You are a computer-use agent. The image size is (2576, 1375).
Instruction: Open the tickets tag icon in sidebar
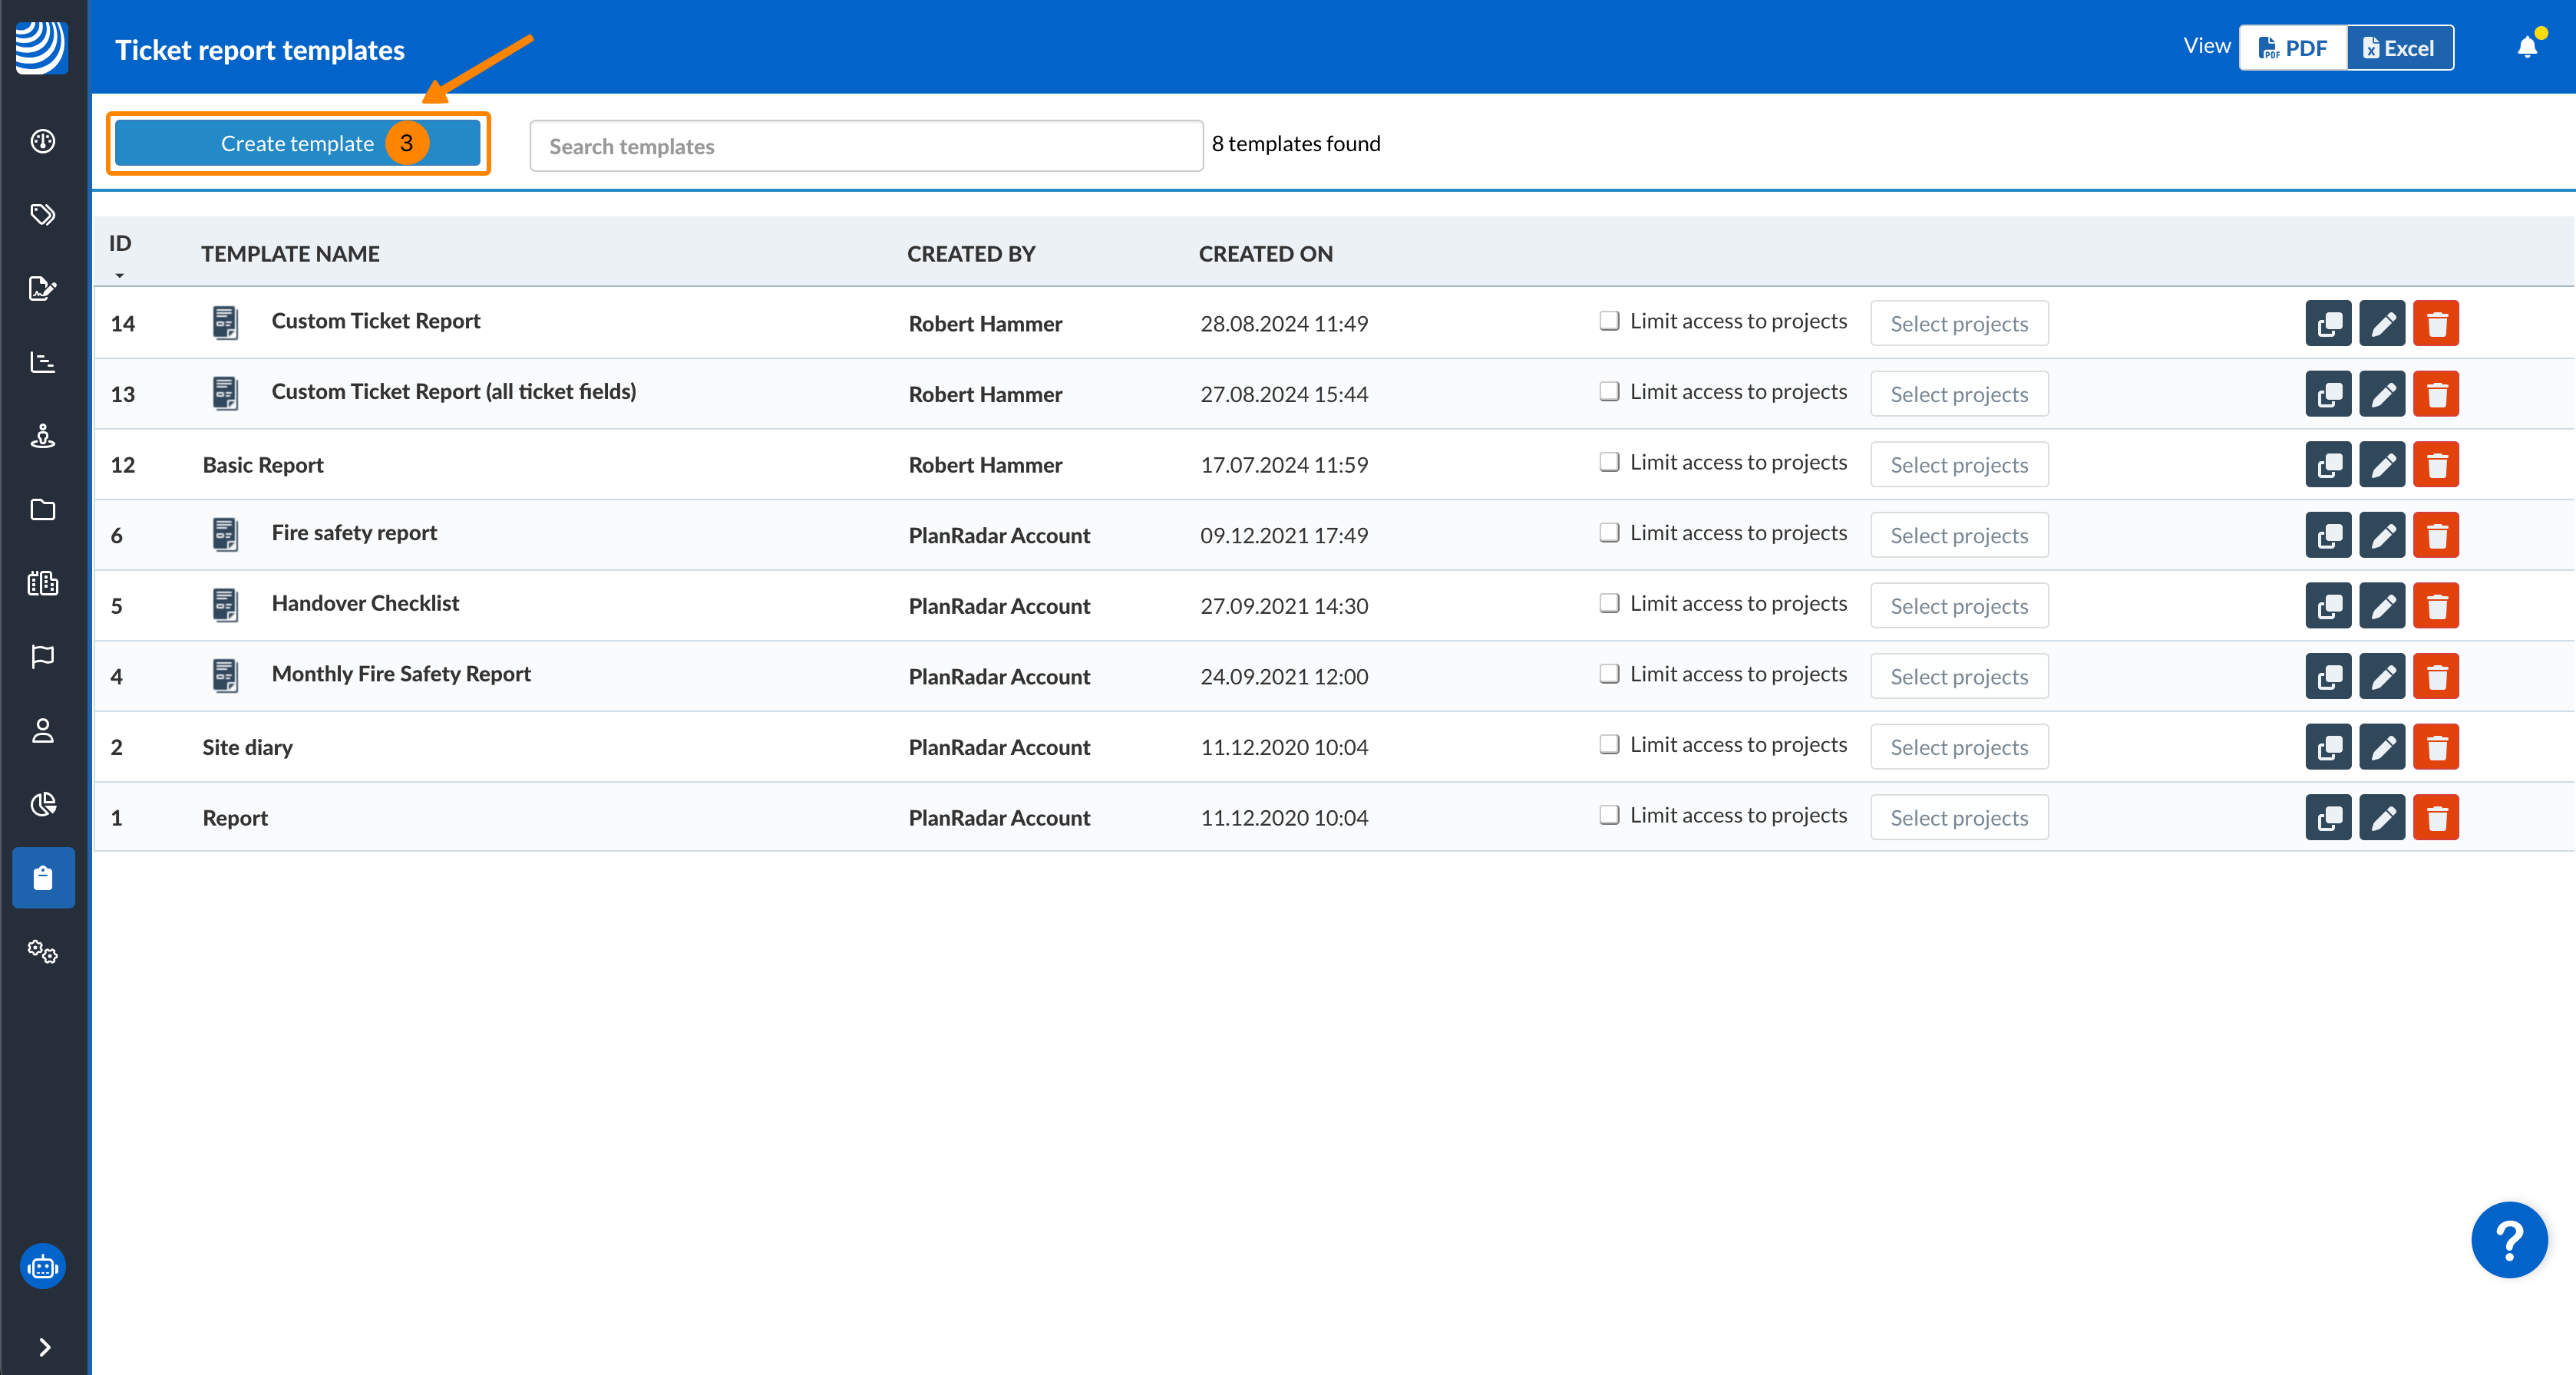(43, 215)
